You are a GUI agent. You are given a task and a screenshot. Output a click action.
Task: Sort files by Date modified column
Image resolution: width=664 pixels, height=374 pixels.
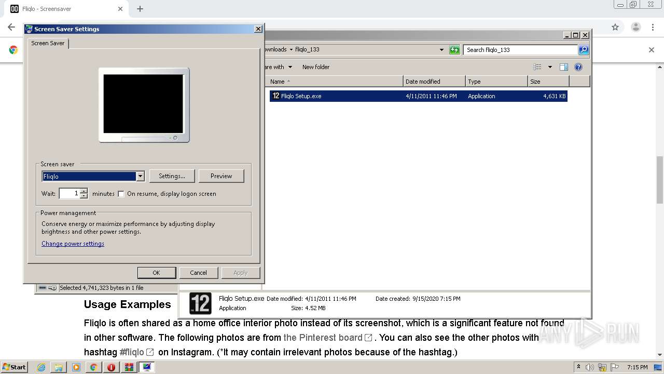click(x=434, y=82)
